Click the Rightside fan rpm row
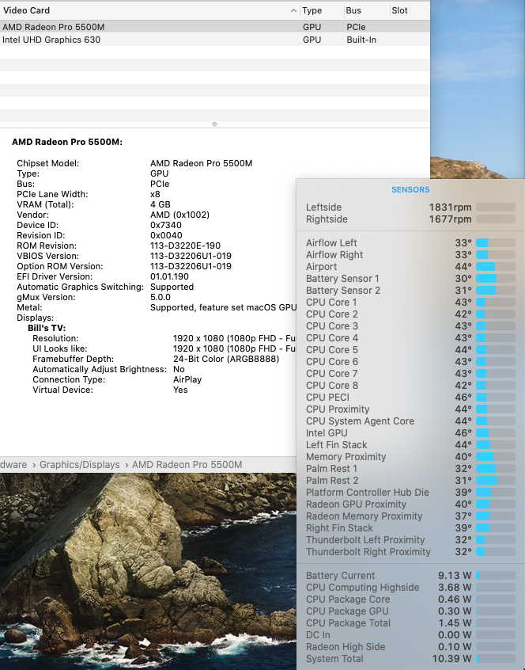 pyautogui.click(x=410, y=219)
